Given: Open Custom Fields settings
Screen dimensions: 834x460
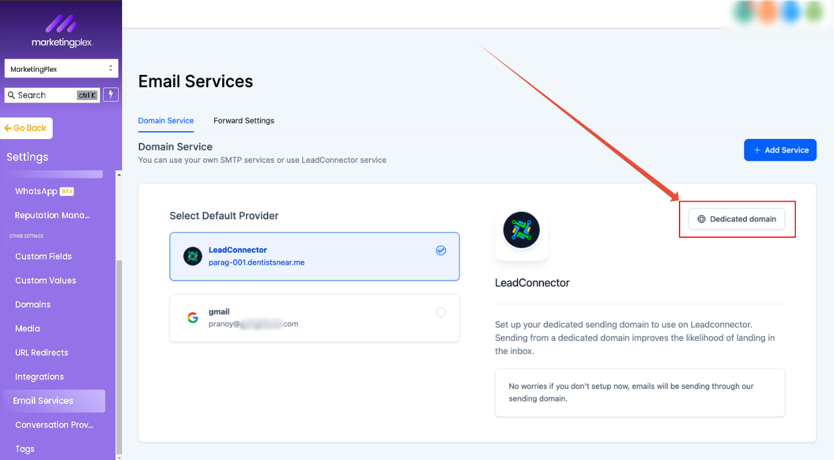Looking at the screenshot, I should point(43,256).
